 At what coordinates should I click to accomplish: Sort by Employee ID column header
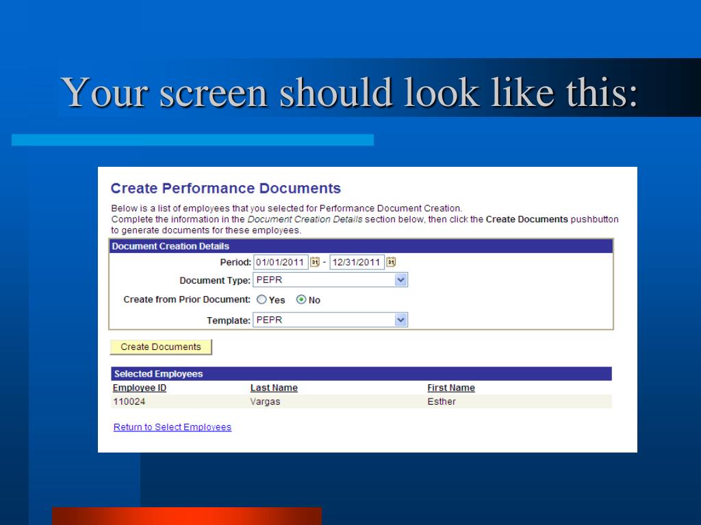[140, 388]
